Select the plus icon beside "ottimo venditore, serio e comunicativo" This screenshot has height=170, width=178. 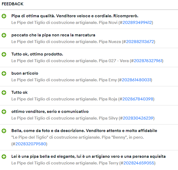coord(4,112)
